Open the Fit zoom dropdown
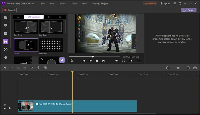Viewport: 200px width, 115px height. [135, 61]
